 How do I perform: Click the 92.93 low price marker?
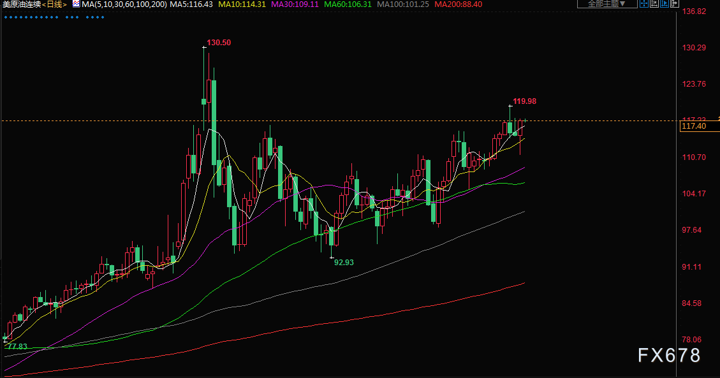click(x=344, y=263)
